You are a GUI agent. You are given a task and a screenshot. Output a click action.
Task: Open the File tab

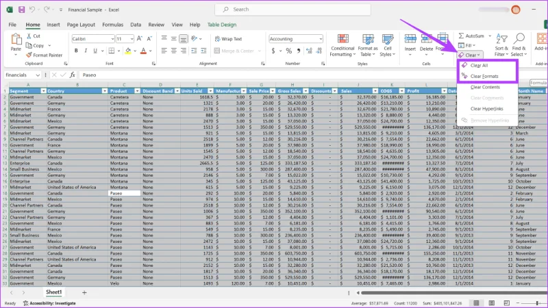pos(12,25)
